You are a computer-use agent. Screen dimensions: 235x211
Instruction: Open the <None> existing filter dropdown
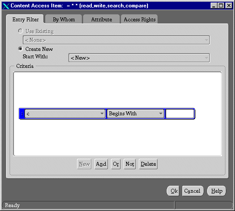coord(116,40)
